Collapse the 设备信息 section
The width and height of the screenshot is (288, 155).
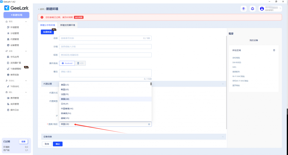[223, 137]
